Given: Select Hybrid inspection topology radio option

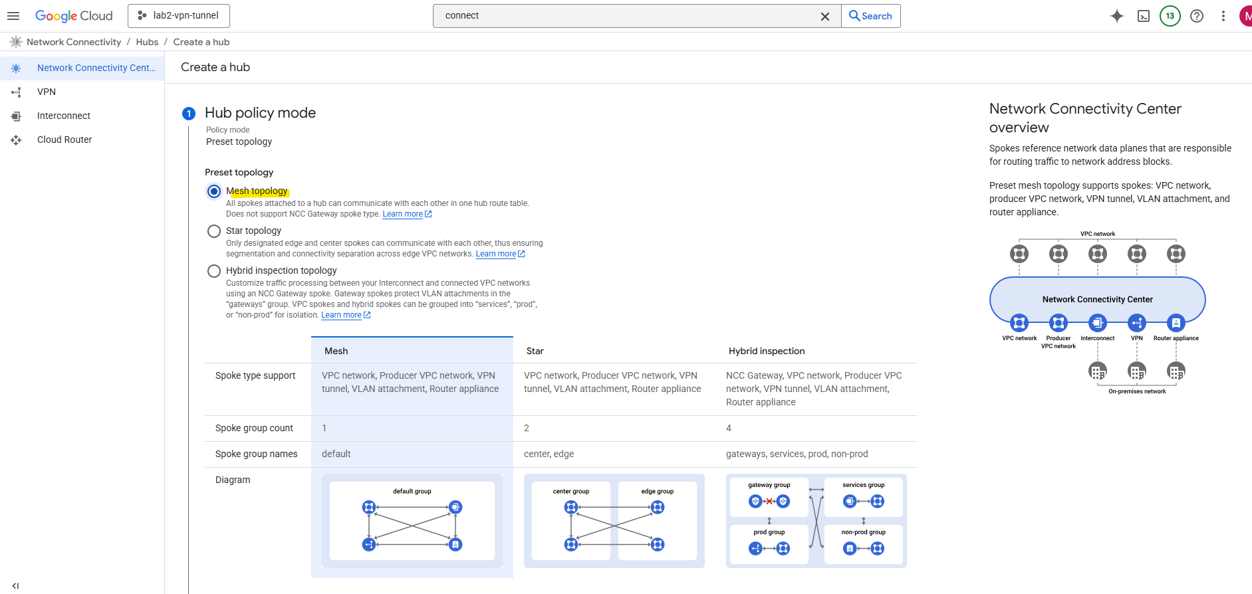Looking at the screenshot, I should (214, 271).
